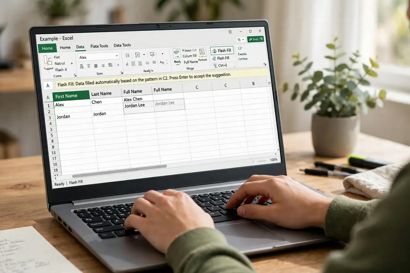Viewport: 410px width, 273px height.
Task: Click the ribbon collapse icon at far right
Action: tap(265, 64)
